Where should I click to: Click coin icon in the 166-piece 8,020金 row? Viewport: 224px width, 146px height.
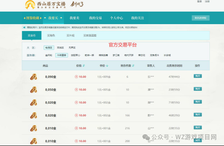click(34, 115)
